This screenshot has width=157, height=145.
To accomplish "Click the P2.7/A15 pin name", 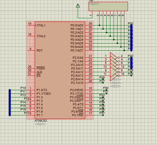I will coord(77,83).
